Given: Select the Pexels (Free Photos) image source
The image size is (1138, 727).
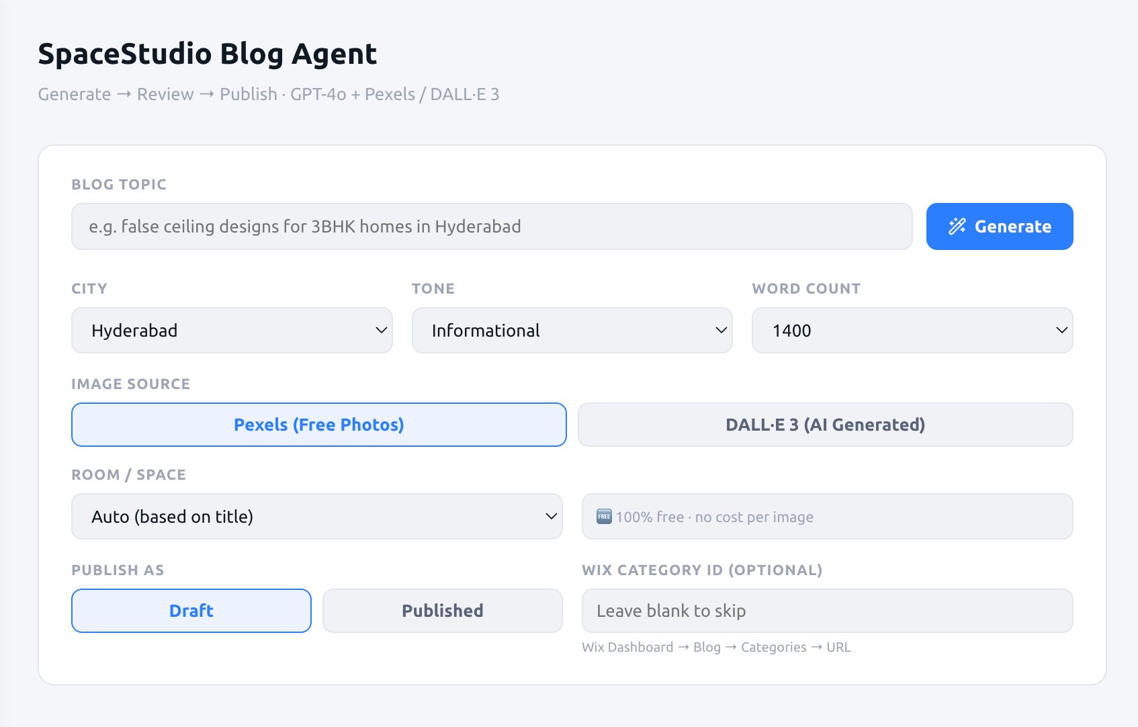Looking at the screenshot, I should (318, 424).
